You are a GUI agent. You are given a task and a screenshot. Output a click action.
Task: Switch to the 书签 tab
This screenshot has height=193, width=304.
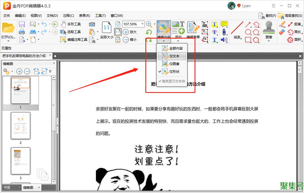click(x=7, y=187)
